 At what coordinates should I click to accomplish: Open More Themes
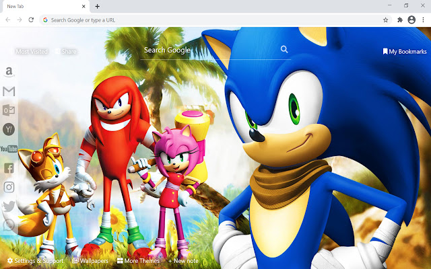[x=138, y=261]
